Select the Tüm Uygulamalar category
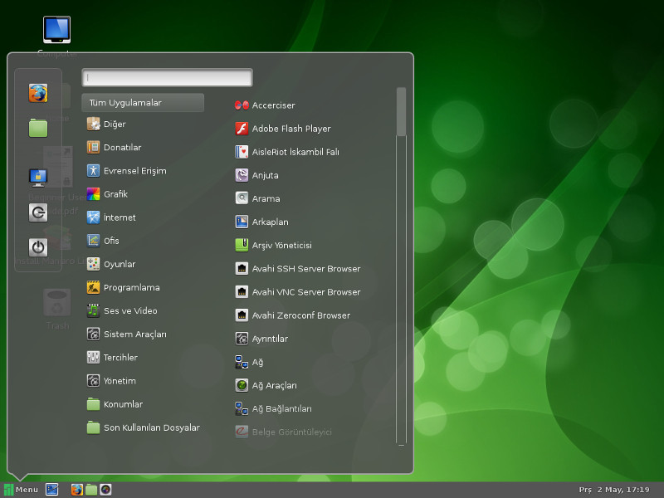Viewport: 664px width, 498px height. [x=143, y=103]
